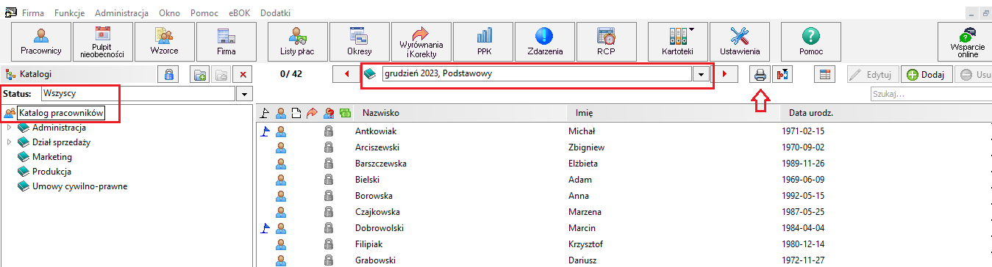Click the red X delete catalog icon
This screenshot has height=267, width=992.
243,74
